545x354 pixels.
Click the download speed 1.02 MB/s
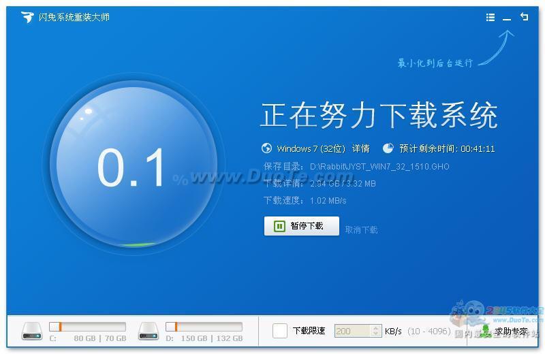point(328,200)
